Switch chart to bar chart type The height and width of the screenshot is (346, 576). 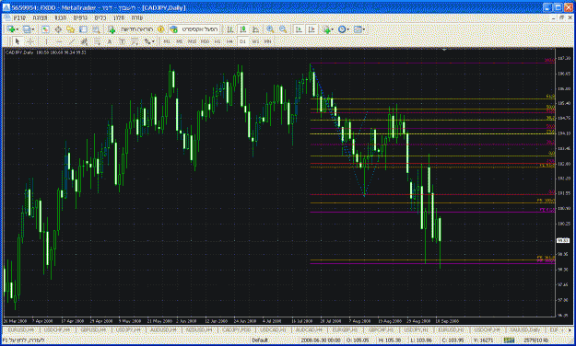(230, 29)
